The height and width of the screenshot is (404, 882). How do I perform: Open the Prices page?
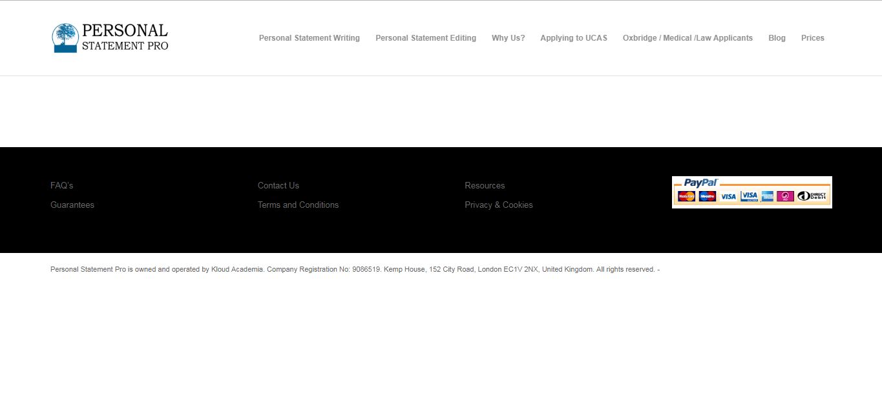(x=812, y=38)
